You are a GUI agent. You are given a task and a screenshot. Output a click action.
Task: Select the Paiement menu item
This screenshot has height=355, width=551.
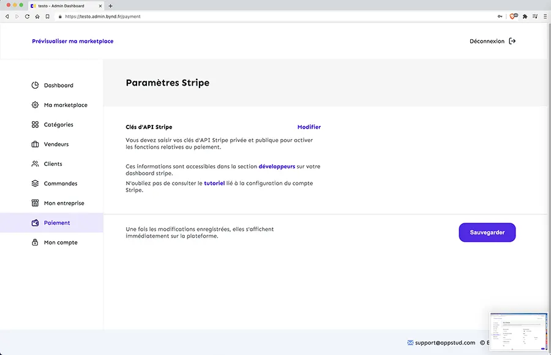pos(51,223)
